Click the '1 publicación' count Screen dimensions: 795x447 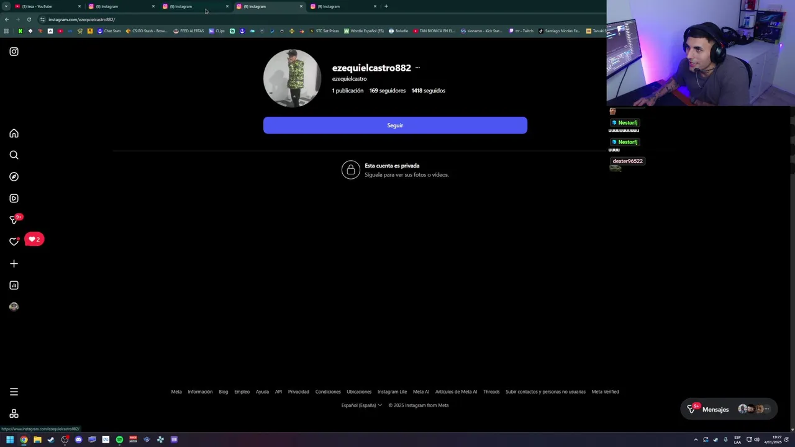click(348, 91)
